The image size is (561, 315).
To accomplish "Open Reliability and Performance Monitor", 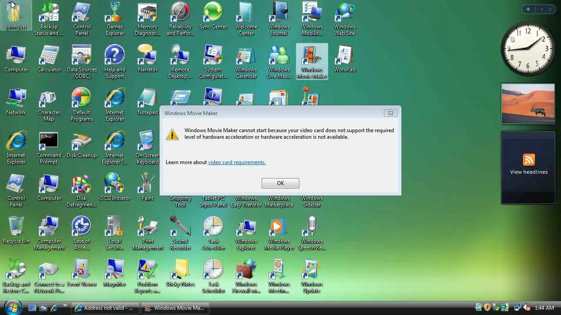I will [180, 19].
